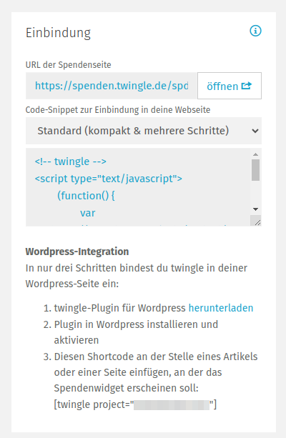Screen dimensions: 286x438
Task: Click inside the code snippet text area
Action: tap(139, 187)
